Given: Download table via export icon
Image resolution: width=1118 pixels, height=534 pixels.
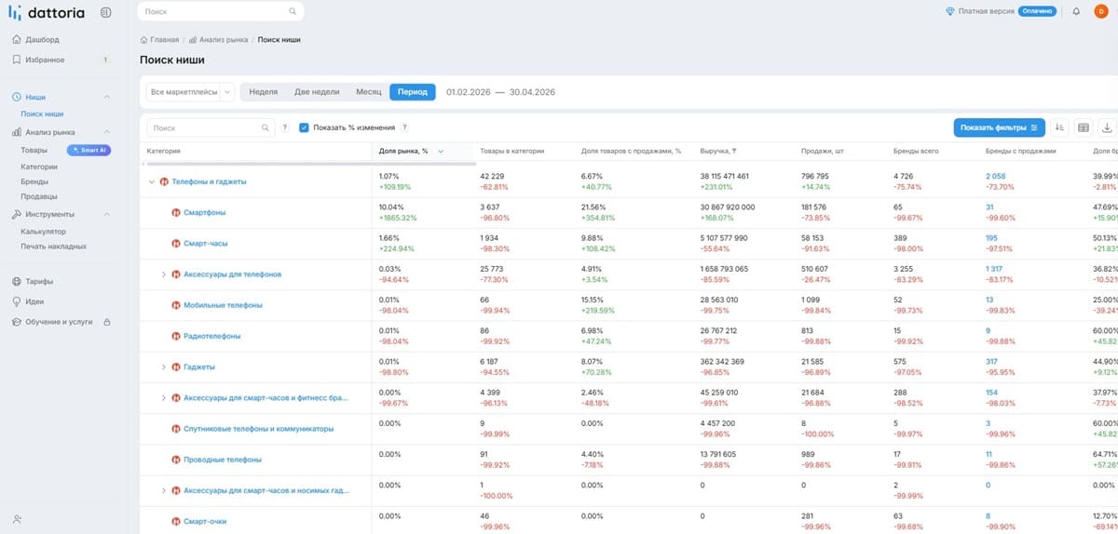Looking at the screenshot, I should pyautogui.click(x=1107, y=127).
